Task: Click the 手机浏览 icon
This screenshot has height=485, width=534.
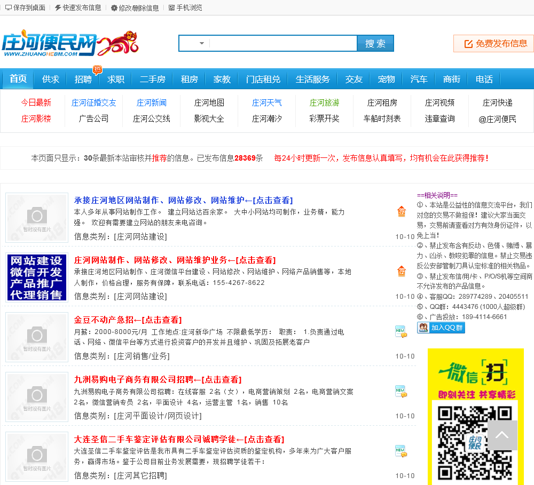Action: tap(171, 7)
